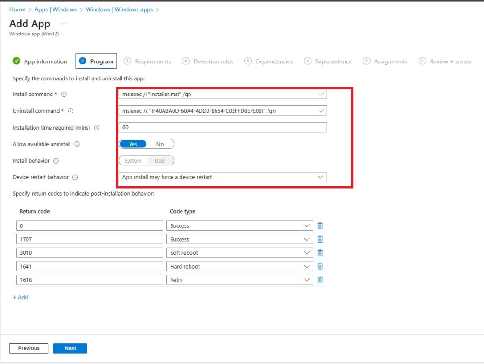This screenshot has width=484, height=364.
Task: Focus the Install command field
Action: [x=223, y=94]
